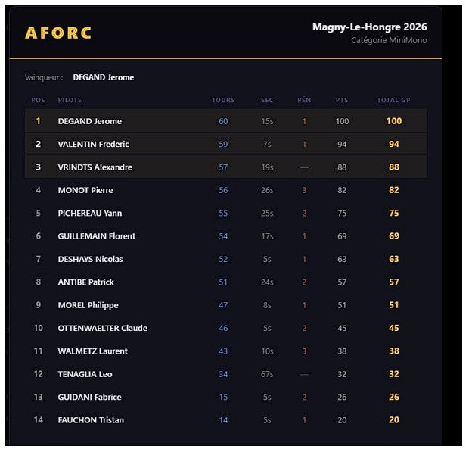This screenshot has width=475, height=449.
Task: Select MONOT Pierre entry
Action: (226, 190)
